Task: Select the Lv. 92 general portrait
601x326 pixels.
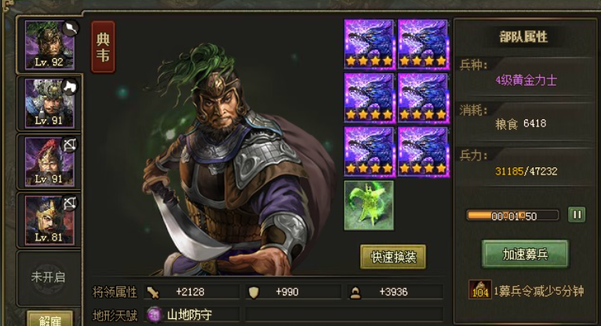Action: [x=49, y=45]
